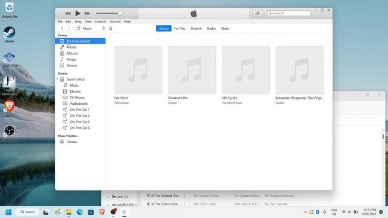This screenshot has width=388, height=218.
Task: Click the taskbar Search box
Action: 27,212
